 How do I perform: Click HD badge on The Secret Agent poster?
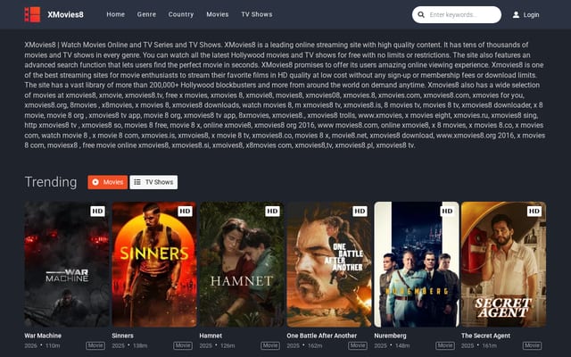coord(534,211)
